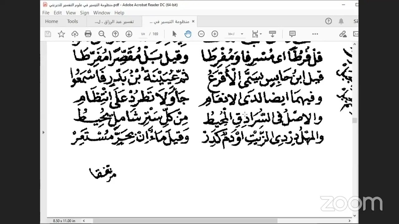Open the Edit menu
Image resolution: width=399 pixels, height=224 pixels.
[58, 13]
